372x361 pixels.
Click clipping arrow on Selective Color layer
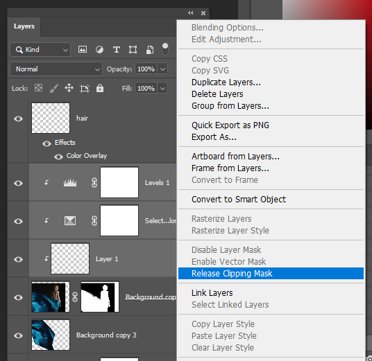pos(46,221)
